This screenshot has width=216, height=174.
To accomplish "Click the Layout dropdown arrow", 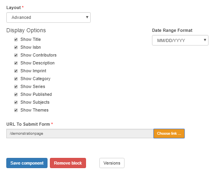I will 87,17.
